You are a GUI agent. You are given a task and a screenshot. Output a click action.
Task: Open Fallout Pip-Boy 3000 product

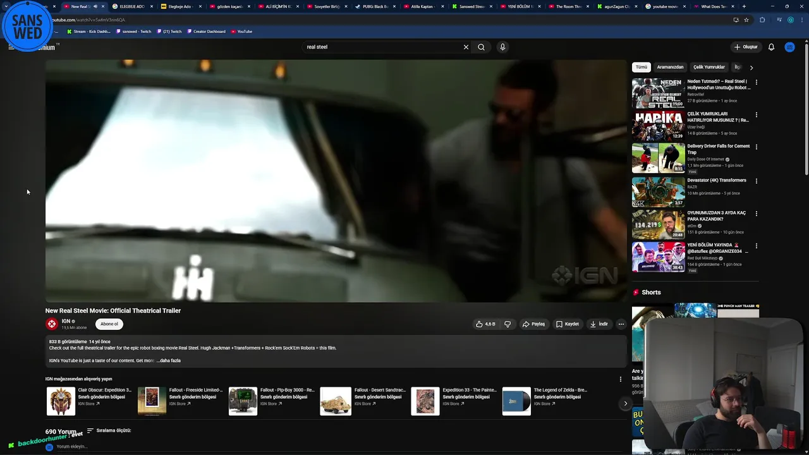pyautogui.click(x=272, y=401)
